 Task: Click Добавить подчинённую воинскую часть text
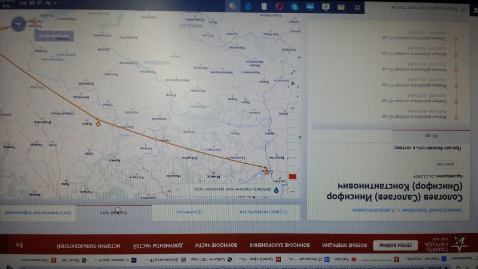click(x=232, y=189)
